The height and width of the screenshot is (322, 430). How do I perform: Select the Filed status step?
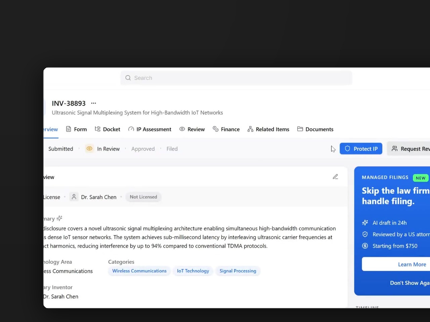pos(172,149)
